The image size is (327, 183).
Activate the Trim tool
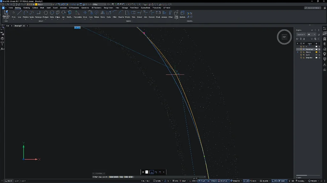tap(133, 14)
